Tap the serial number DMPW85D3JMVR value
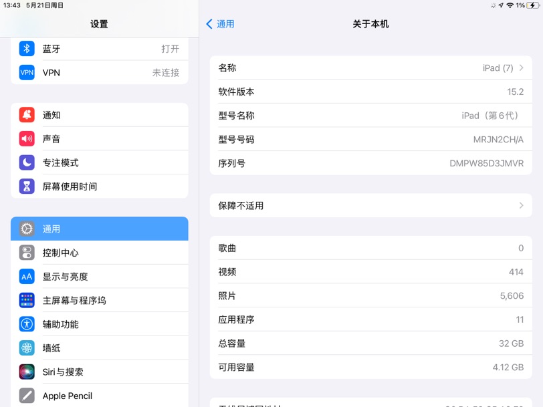The height and width of the screenshot is (407, 543). click(487, 163)
